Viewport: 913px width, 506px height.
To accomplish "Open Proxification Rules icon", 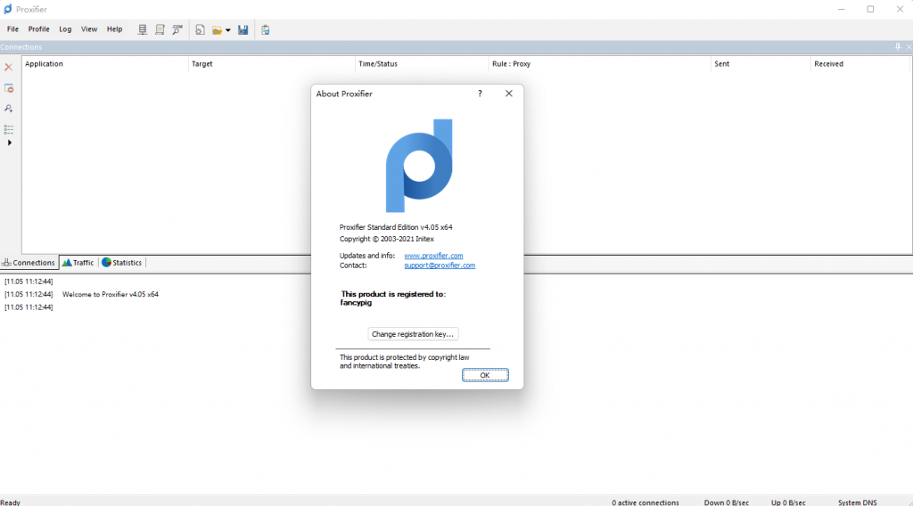I will [x=160, y=29].
